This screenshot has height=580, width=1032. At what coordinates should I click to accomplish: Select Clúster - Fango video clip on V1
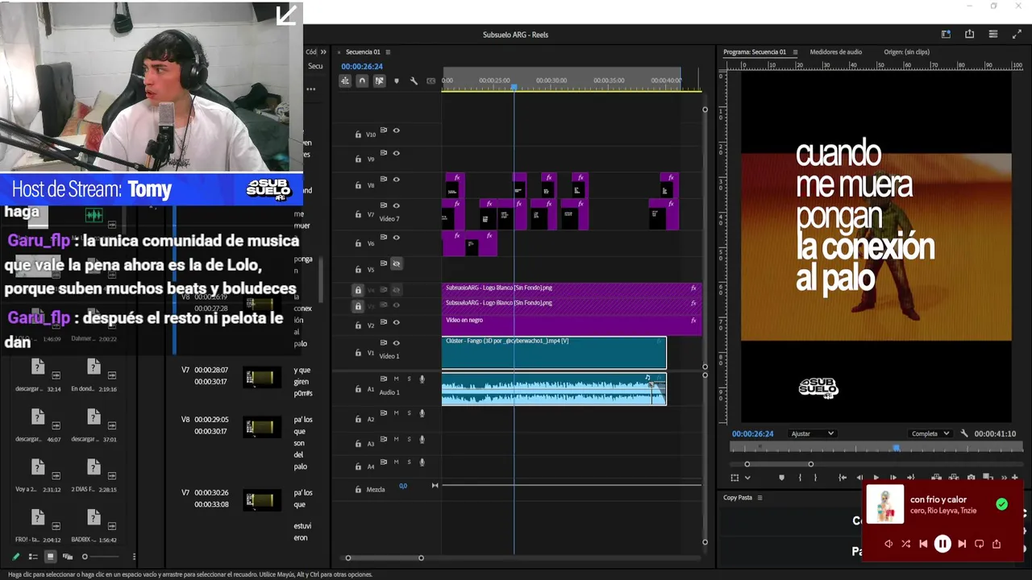coord(554,352)
